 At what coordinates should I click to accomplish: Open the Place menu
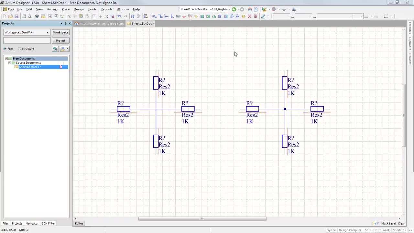66,9
